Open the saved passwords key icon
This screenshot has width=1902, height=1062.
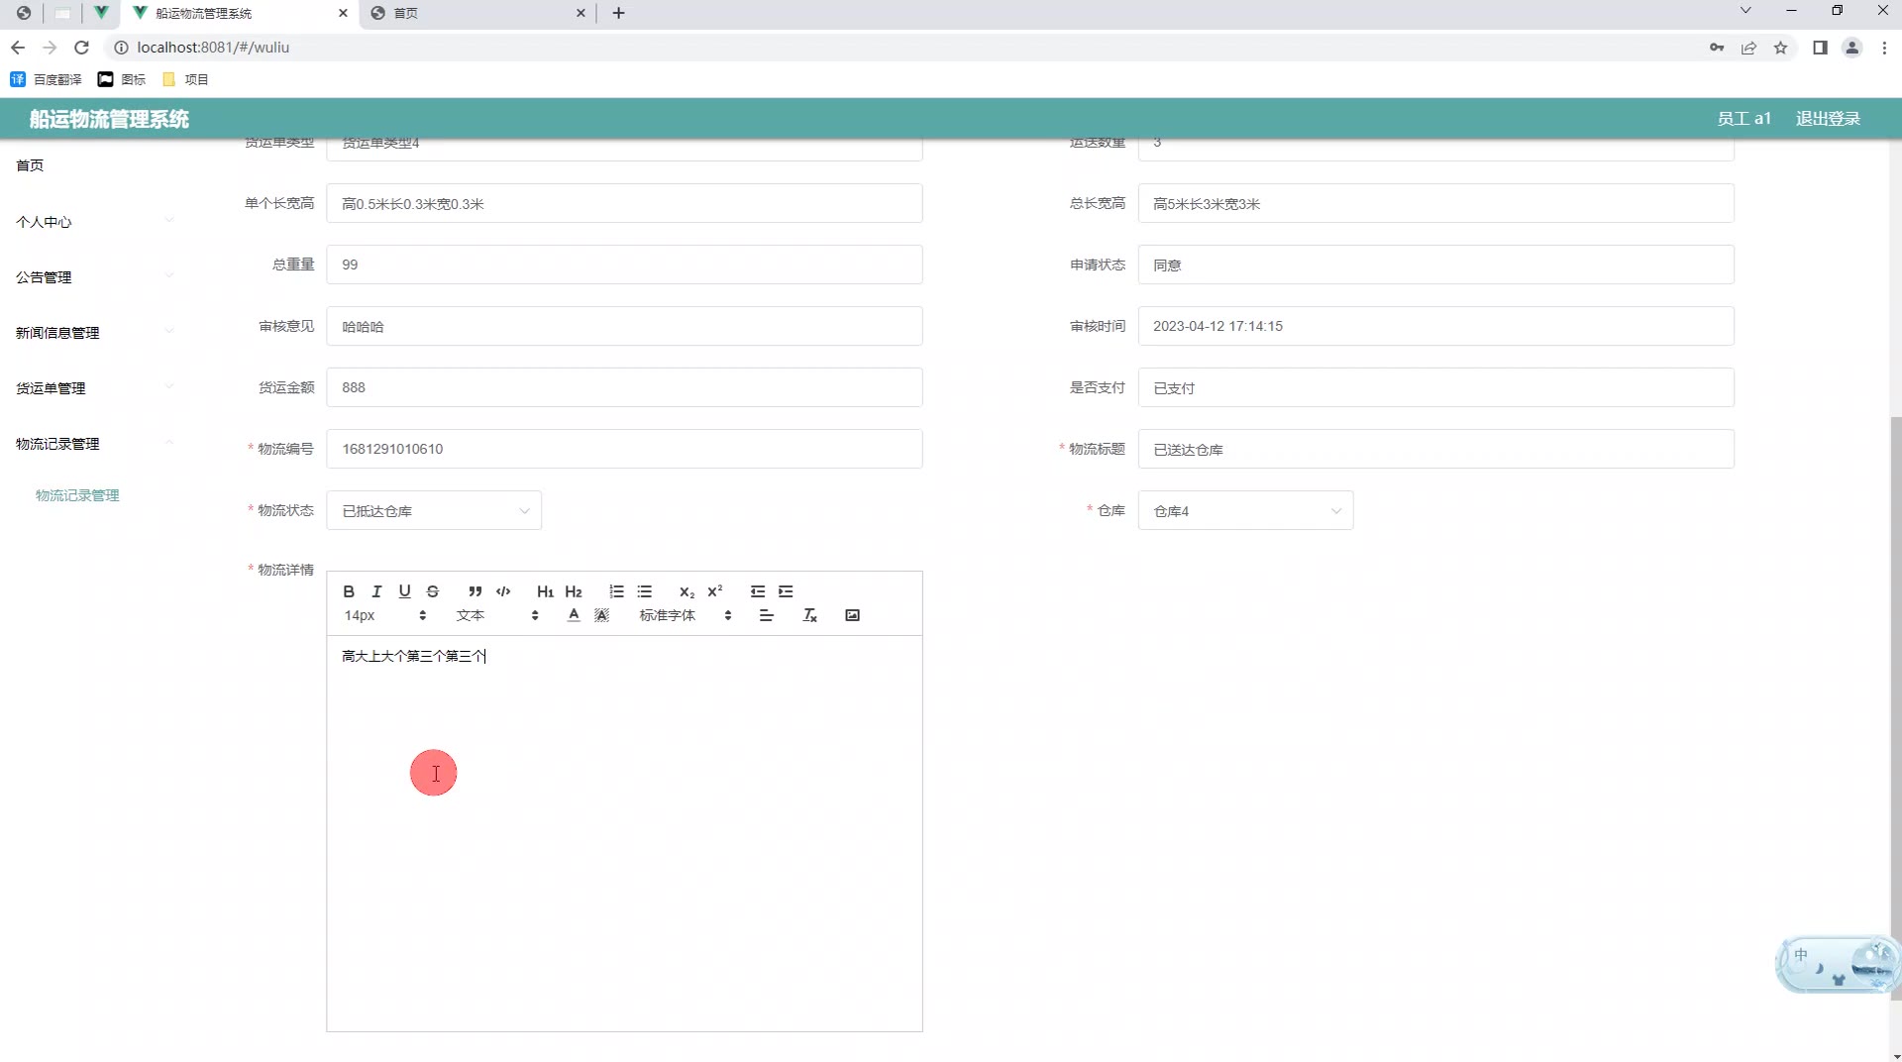click(1717, 48)
